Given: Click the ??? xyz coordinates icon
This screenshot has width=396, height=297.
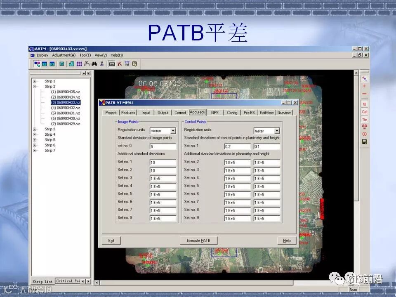Looking at the screenshot, I should (127, 64).
